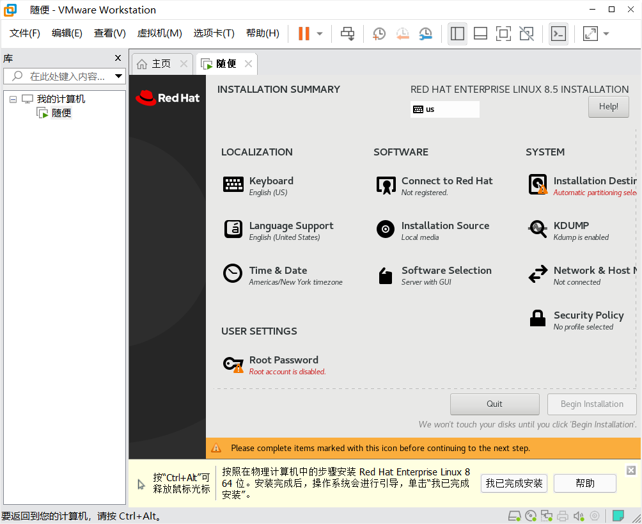
Task: Click the Send Ctrl+Alt+Del toolbar icon
Action: click(x=348, y=34)
